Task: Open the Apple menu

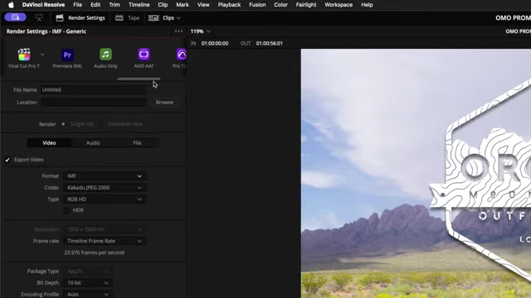Action: (11, 5)
